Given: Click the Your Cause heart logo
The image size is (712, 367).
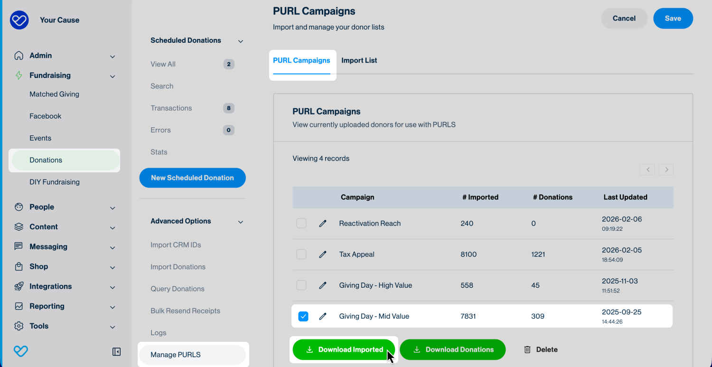Looking at the screenshot, I should point(19,20).
